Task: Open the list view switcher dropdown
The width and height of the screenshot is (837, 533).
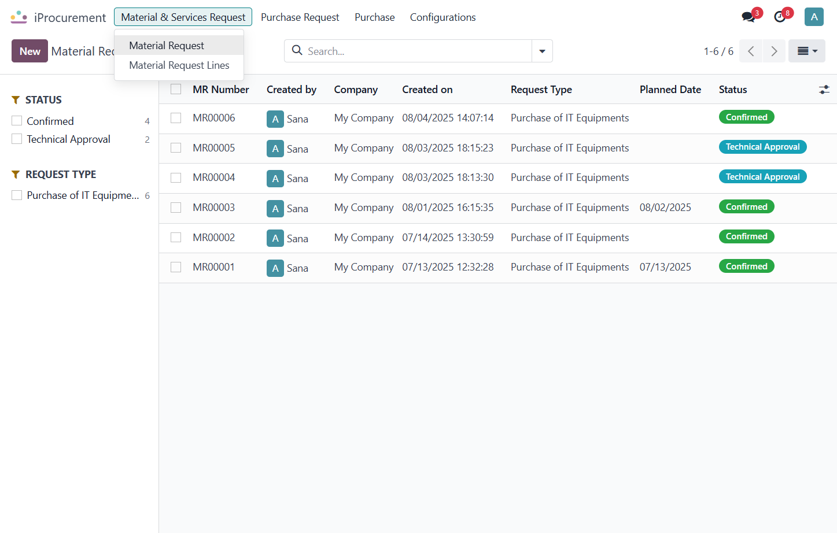Action: tap(807, 51)
